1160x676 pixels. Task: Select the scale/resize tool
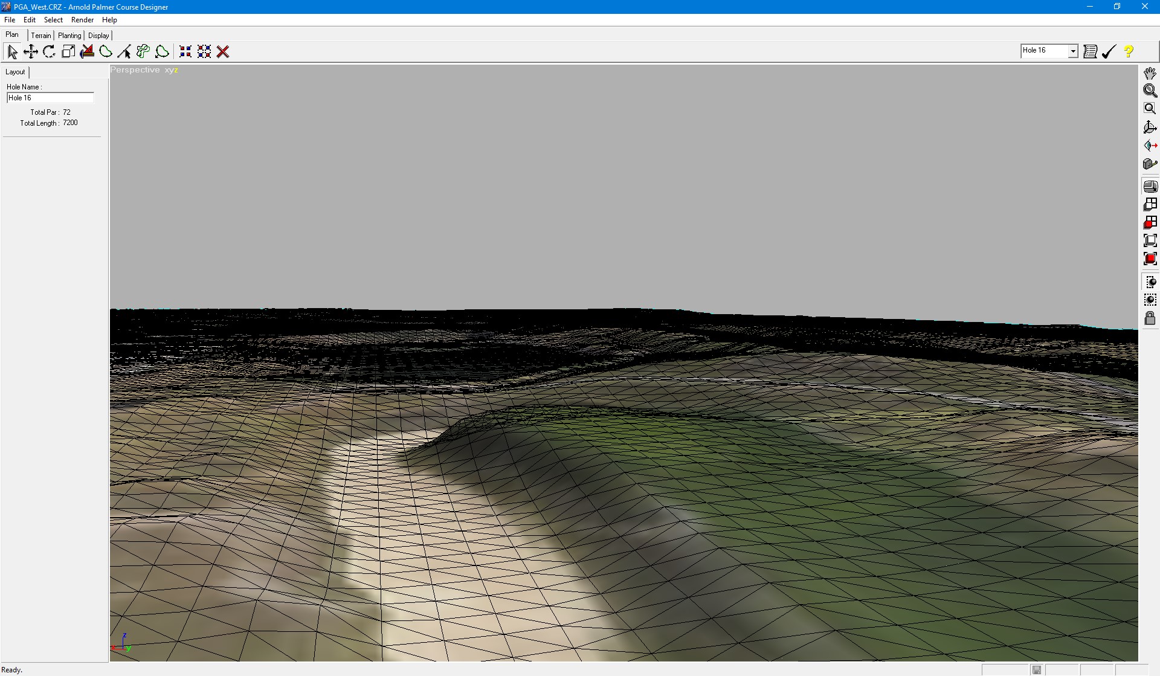point(68,51)
